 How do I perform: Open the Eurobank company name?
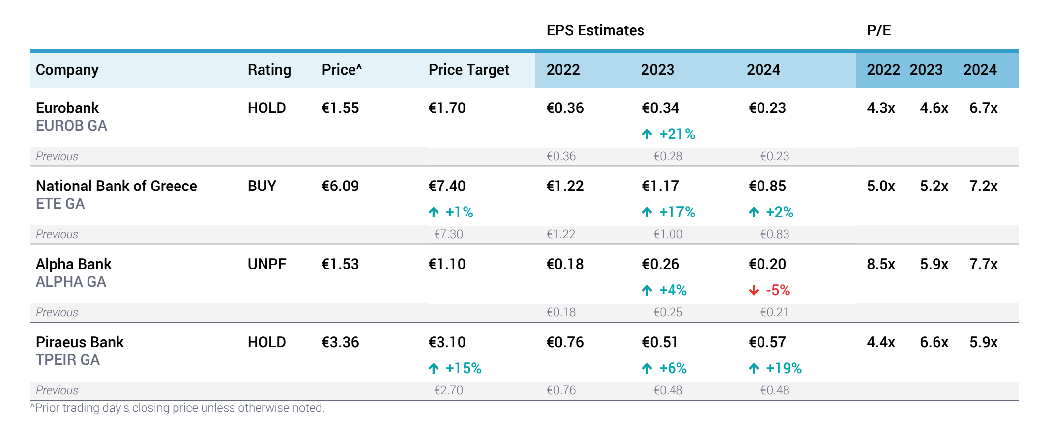point(67,108)
